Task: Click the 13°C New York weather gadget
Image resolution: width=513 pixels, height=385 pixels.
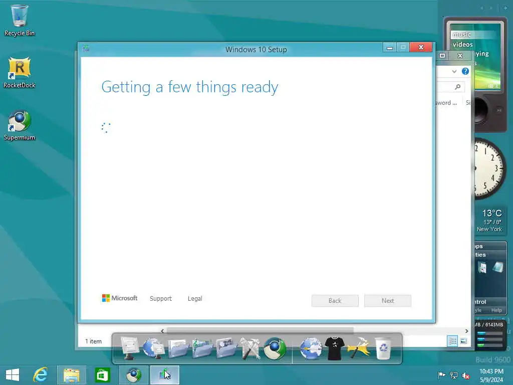Action: (490, 221)
